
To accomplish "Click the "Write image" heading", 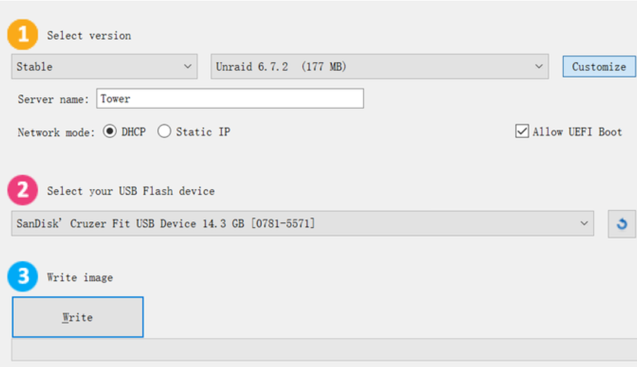I will pyautogui.click(x=80, y=277).
